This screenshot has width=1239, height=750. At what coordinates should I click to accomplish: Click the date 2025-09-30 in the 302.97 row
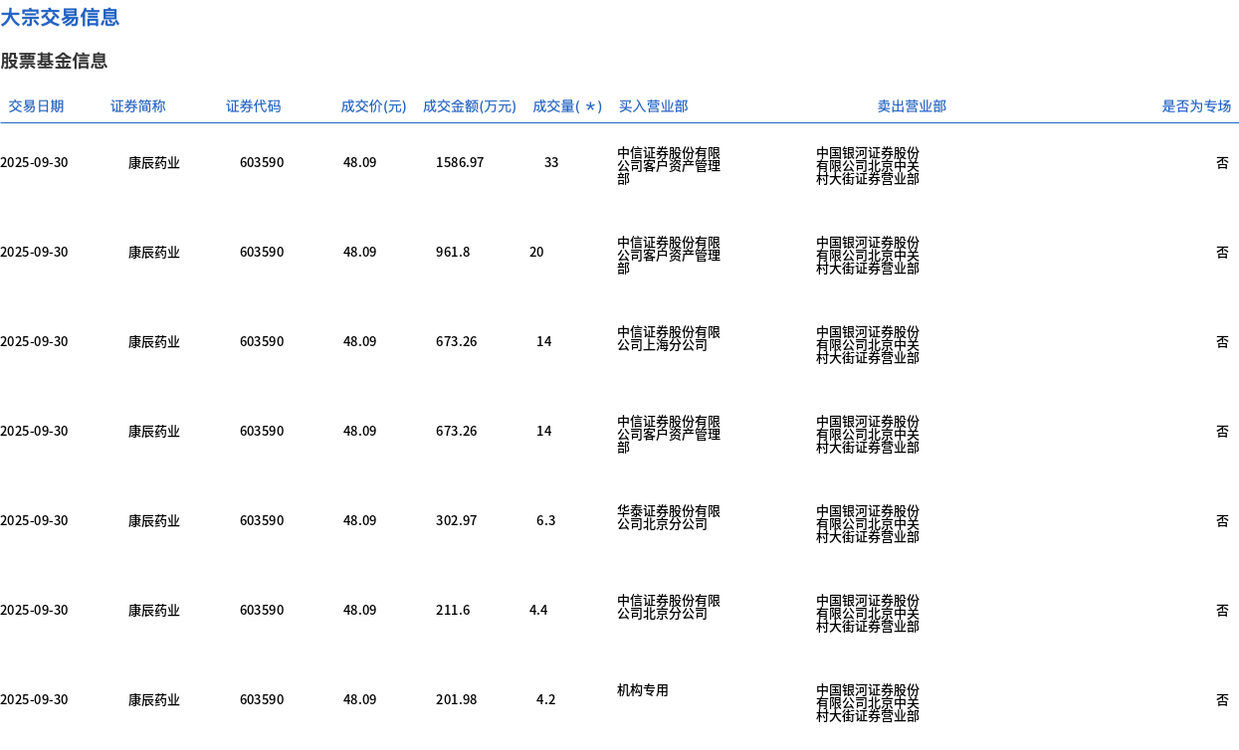point(34,520)
